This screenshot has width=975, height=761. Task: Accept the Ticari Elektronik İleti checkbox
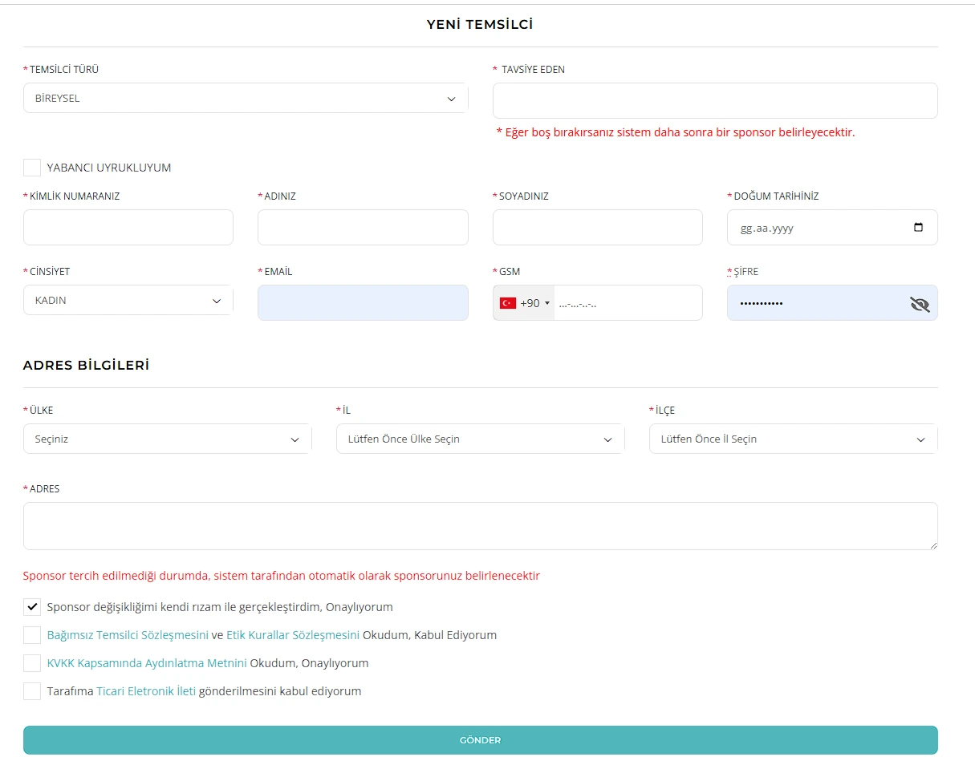click(32, 691)
